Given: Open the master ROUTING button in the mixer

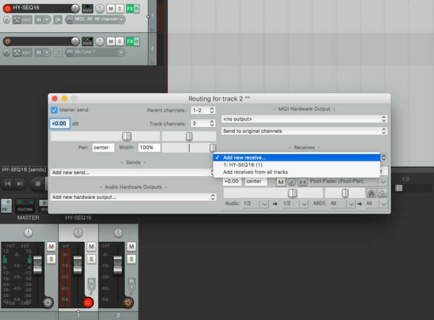Looking at the screenshot, I should point(25,206).
